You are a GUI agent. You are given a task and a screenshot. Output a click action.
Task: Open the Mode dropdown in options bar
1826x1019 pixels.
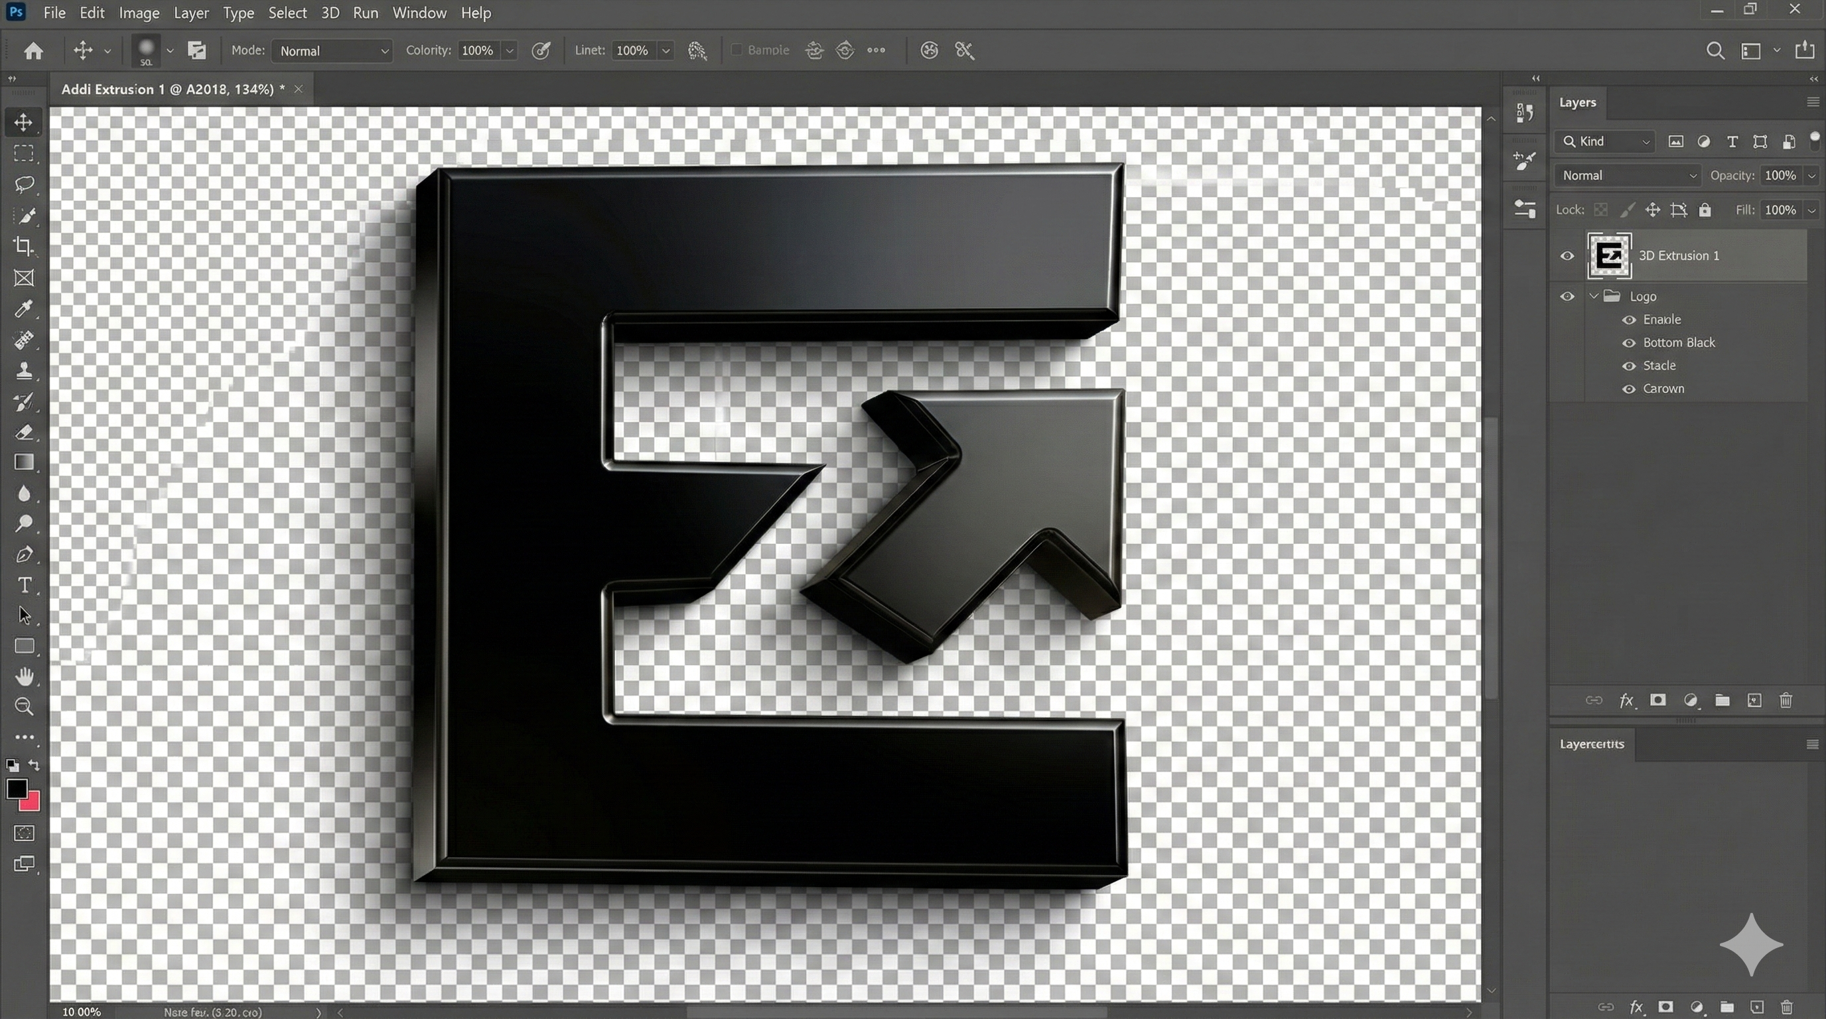tap(332, 50)
